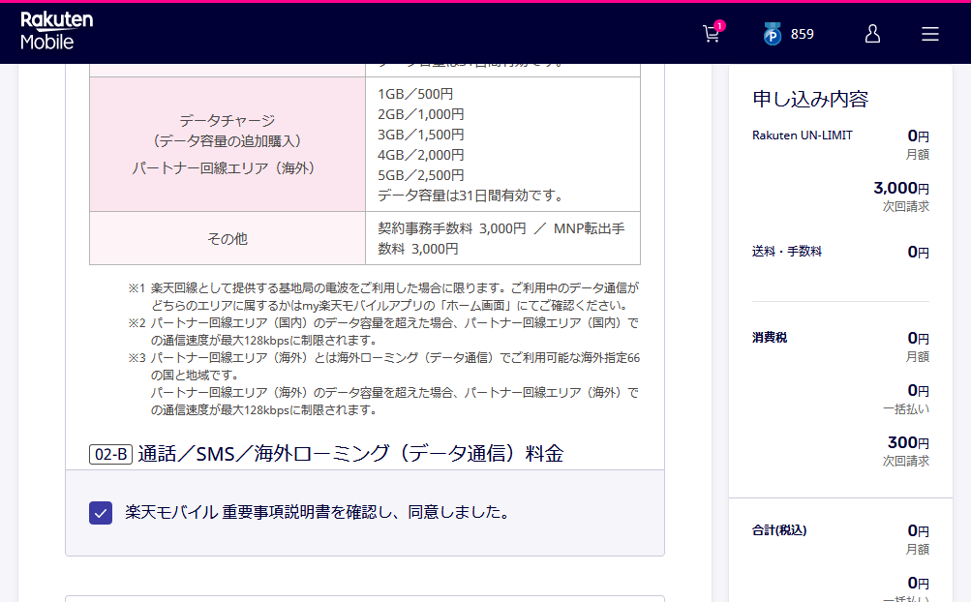The height and width of the screenshot is (602, 971).
Task: Click the 300円 次回請求 tax amount
Action: (x=908, y=443)
